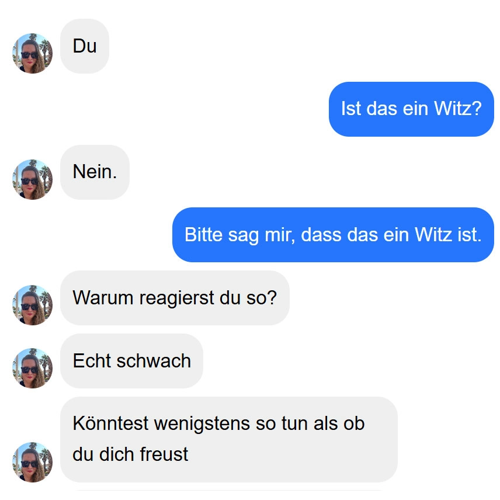Image resolution: width=500 pixels, height=500 pixels.
Task: Open avatar beside 'Warum reagierst du so?'
Action: pos(32,305)
